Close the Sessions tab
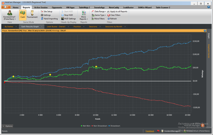213x135 pixels. tap(100, 26)
